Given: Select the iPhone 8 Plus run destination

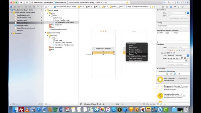Looking at the screenshot, I should coord(61,3).
